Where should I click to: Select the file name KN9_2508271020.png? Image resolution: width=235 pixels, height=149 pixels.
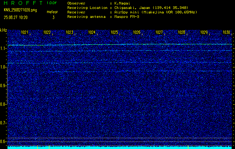(20, 10)
